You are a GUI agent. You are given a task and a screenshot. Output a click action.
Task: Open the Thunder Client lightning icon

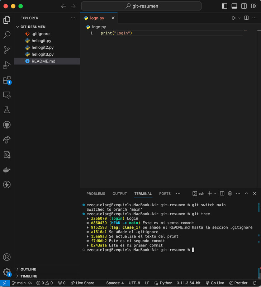point(7,184)
